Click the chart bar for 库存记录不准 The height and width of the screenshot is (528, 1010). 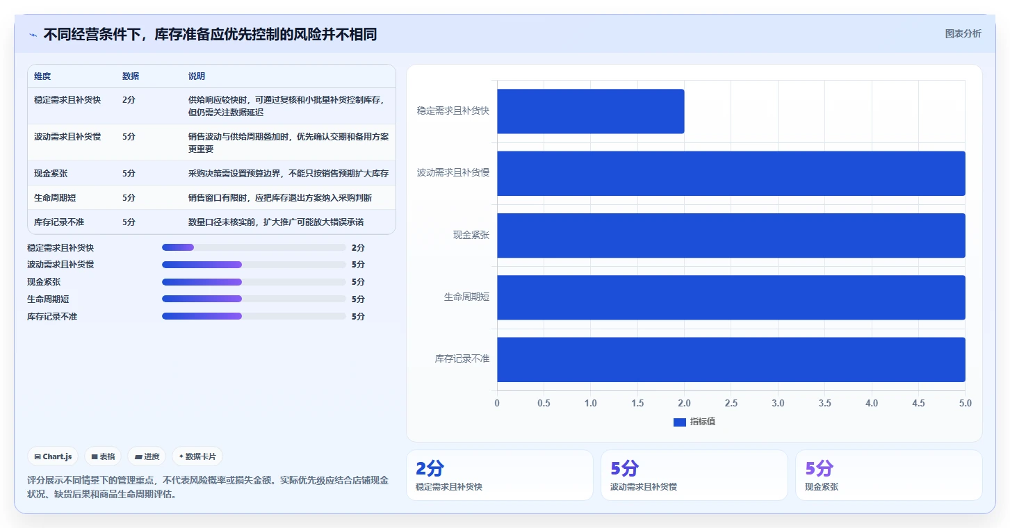click(x=731, y=359)
